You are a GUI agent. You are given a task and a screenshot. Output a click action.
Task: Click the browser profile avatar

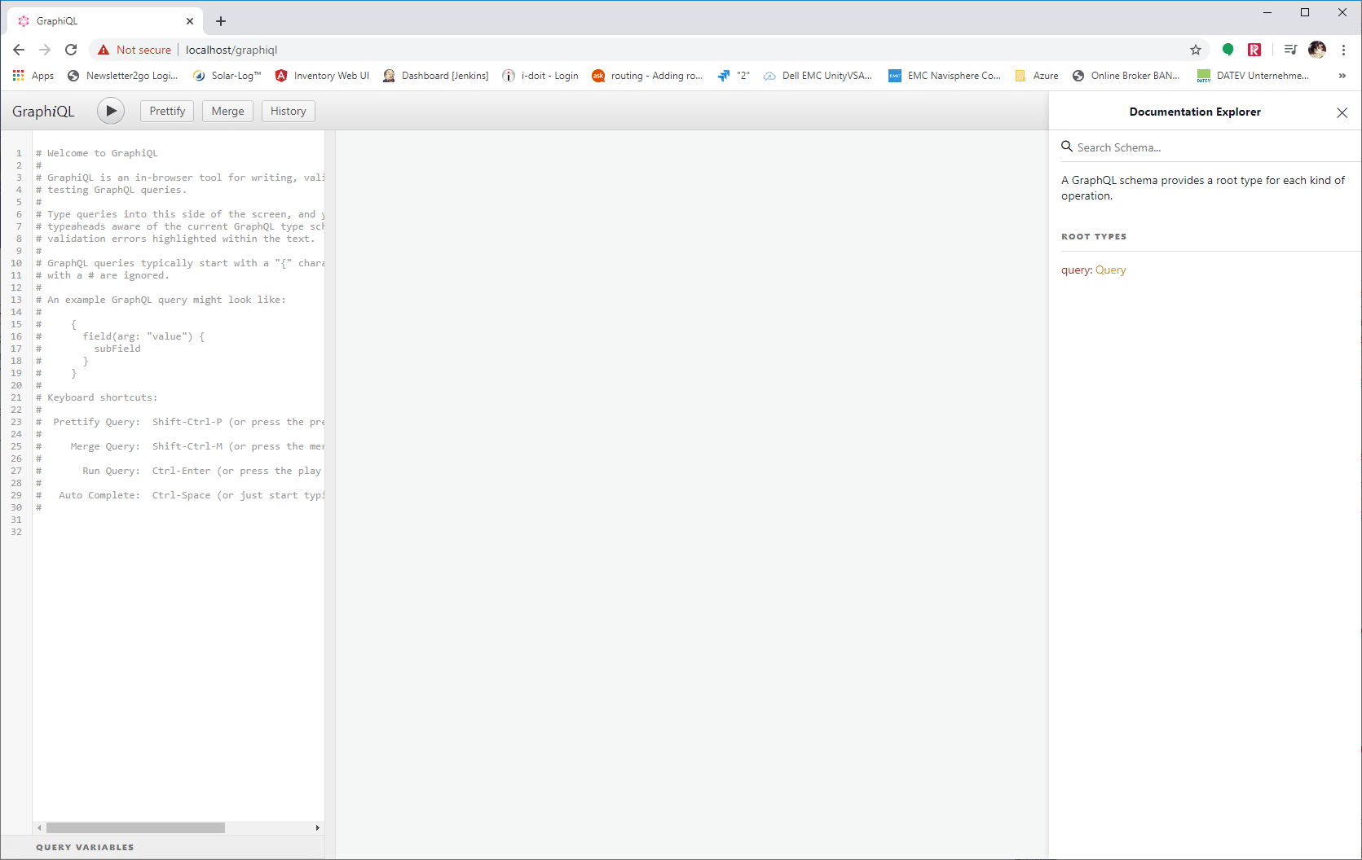(x=1317, y=50)
